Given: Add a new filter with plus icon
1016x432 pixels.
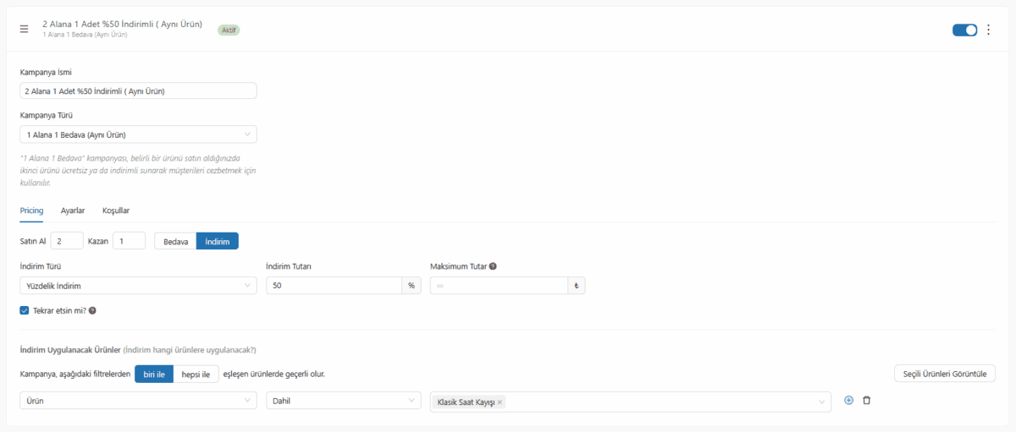Looking at the screenshot, I should [849, 401].
